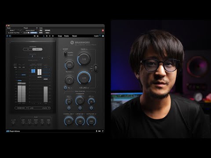Select settings slot C
211x158 pixels.
coord(50,36)
